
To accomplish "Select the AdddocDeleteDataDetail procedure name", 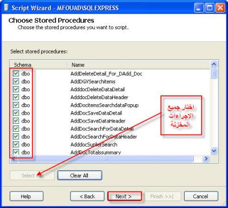I will [97, 89].
